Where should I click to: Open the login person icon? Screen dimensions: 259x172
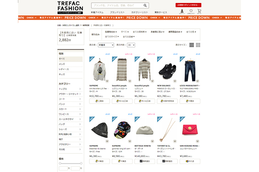(182, 11)
